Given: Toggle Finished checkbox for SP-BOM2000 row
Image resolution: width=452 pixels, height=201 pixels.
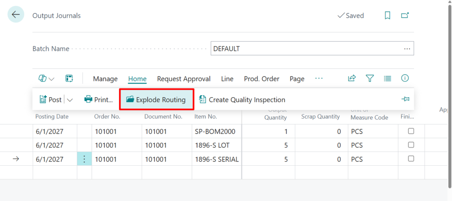Looking at the screenshot, I should [411, 131].
